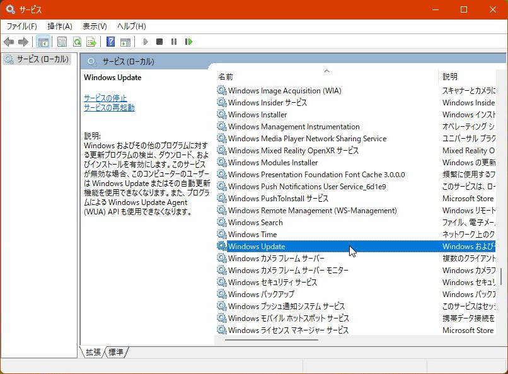Open the ファイル(F) menu
Viewport: 508px width, 374px height.
[x=21, y=26]
